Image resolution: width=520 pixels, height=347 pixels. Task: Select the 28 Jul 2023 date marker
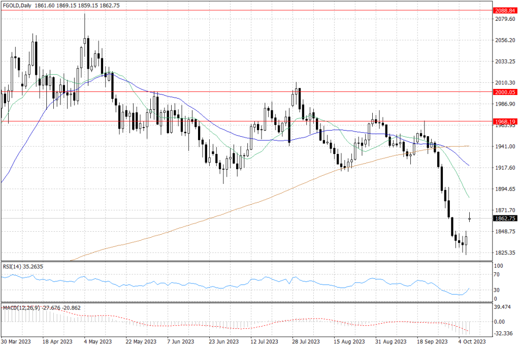click(x=306, y=341)
